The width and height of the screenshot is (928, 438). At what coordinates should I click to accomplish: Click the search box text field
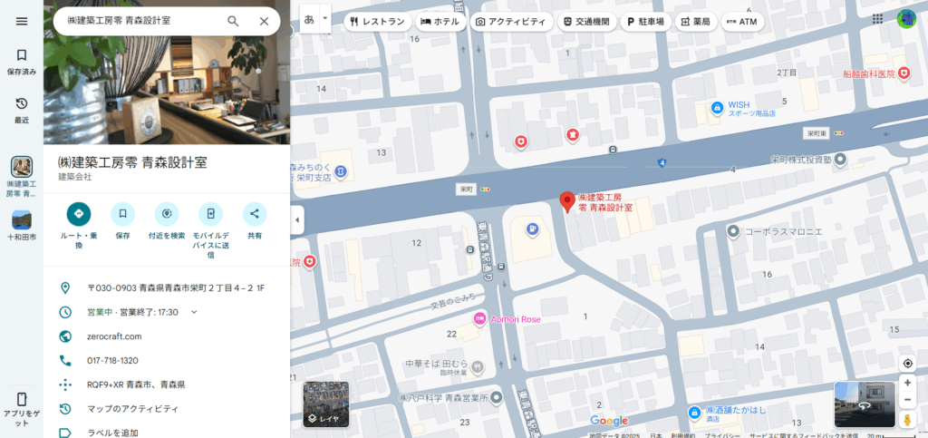coord(142,21)
